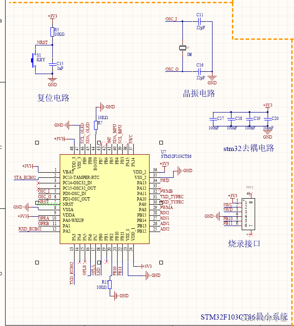Click the 8M crystal oscillator symbol
The width and height of the screenshot is (294, 326).
tap(182, 48)
